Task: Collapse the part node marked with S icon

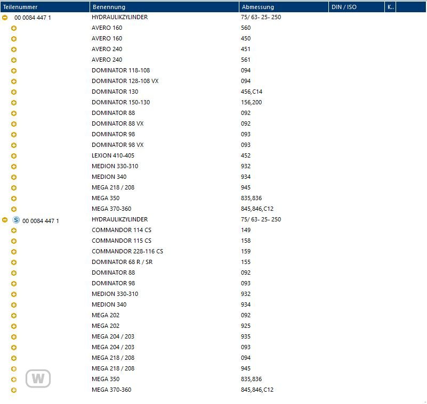Action: (5, 220)
